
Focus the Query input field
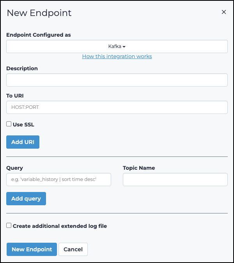[58, 179]
